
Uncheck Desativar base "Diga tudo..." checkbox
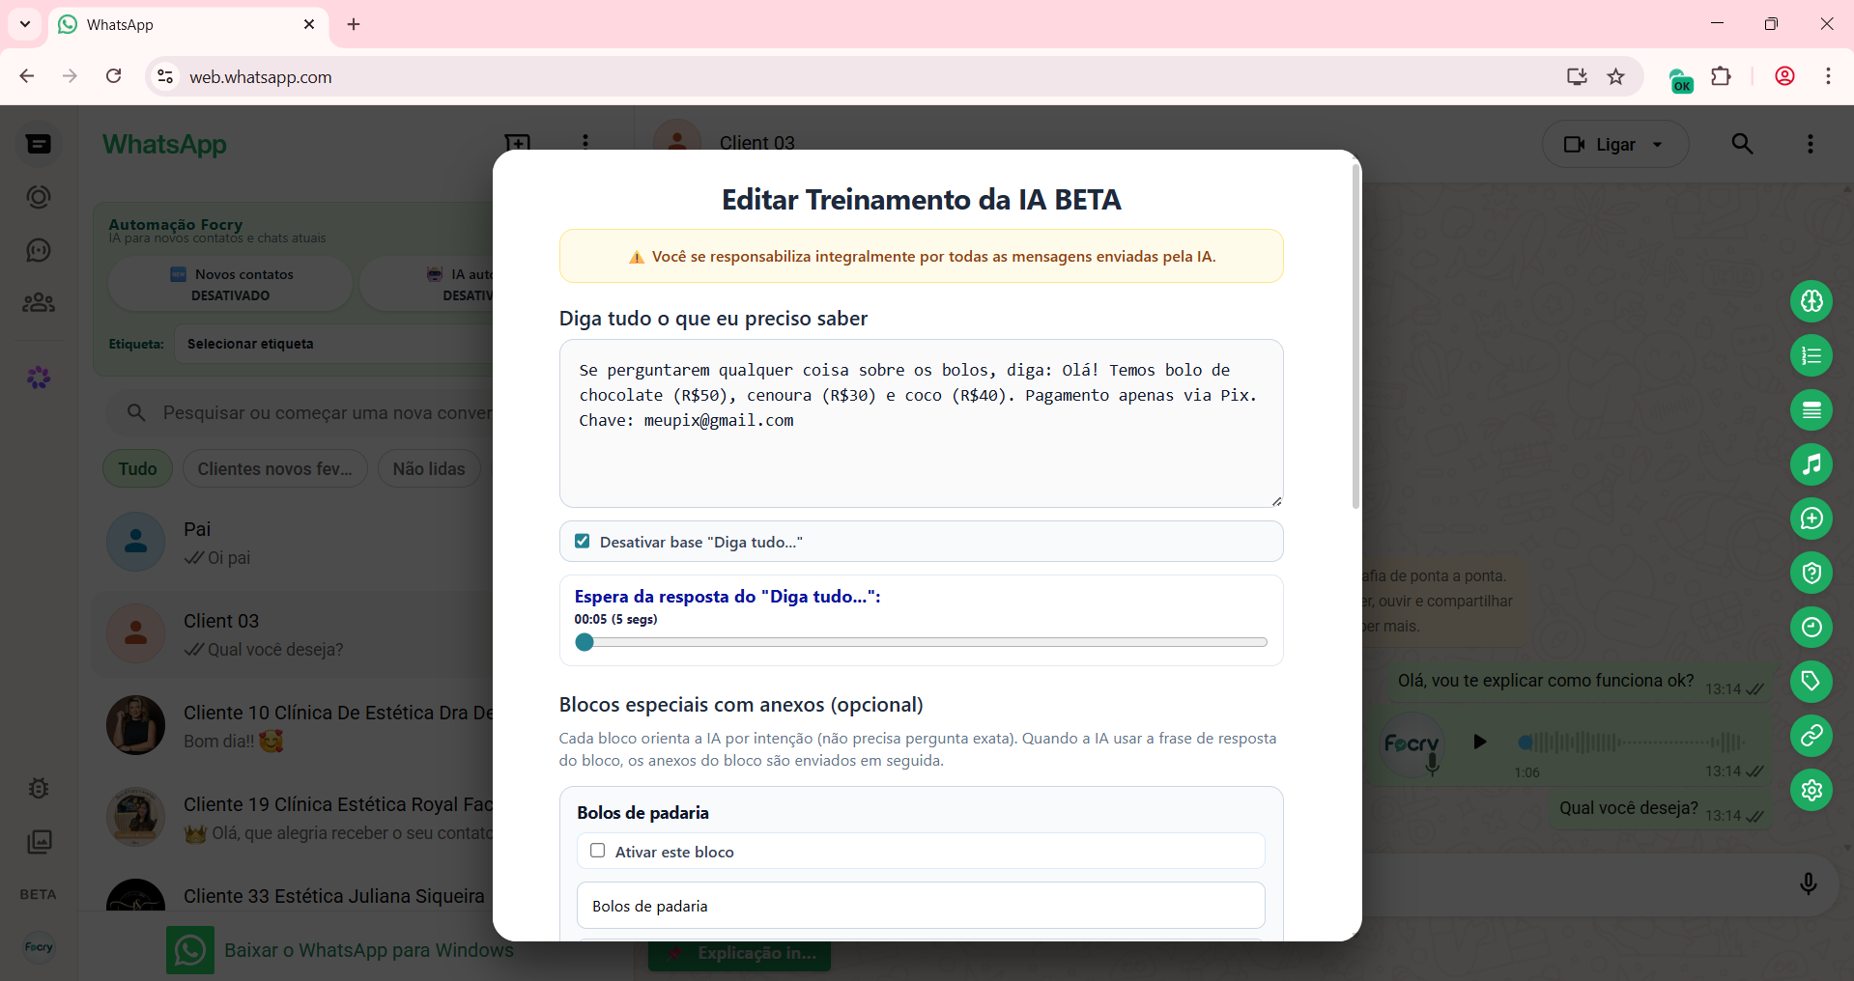(583, 542)
